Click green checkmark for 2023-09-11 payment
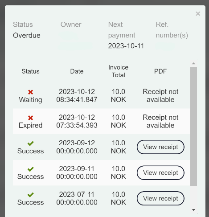 [31, 169]
